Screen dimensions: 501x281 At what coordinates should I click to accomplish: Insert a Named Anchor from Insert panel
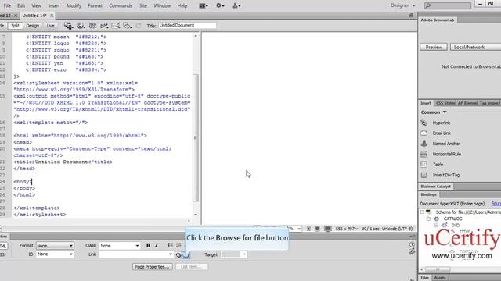446,144
